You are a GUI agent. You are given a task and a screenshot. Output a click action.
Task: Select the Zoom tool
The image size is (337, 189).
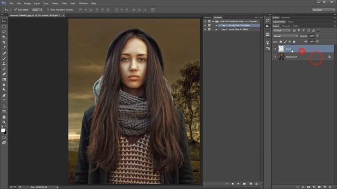(4, 122)
